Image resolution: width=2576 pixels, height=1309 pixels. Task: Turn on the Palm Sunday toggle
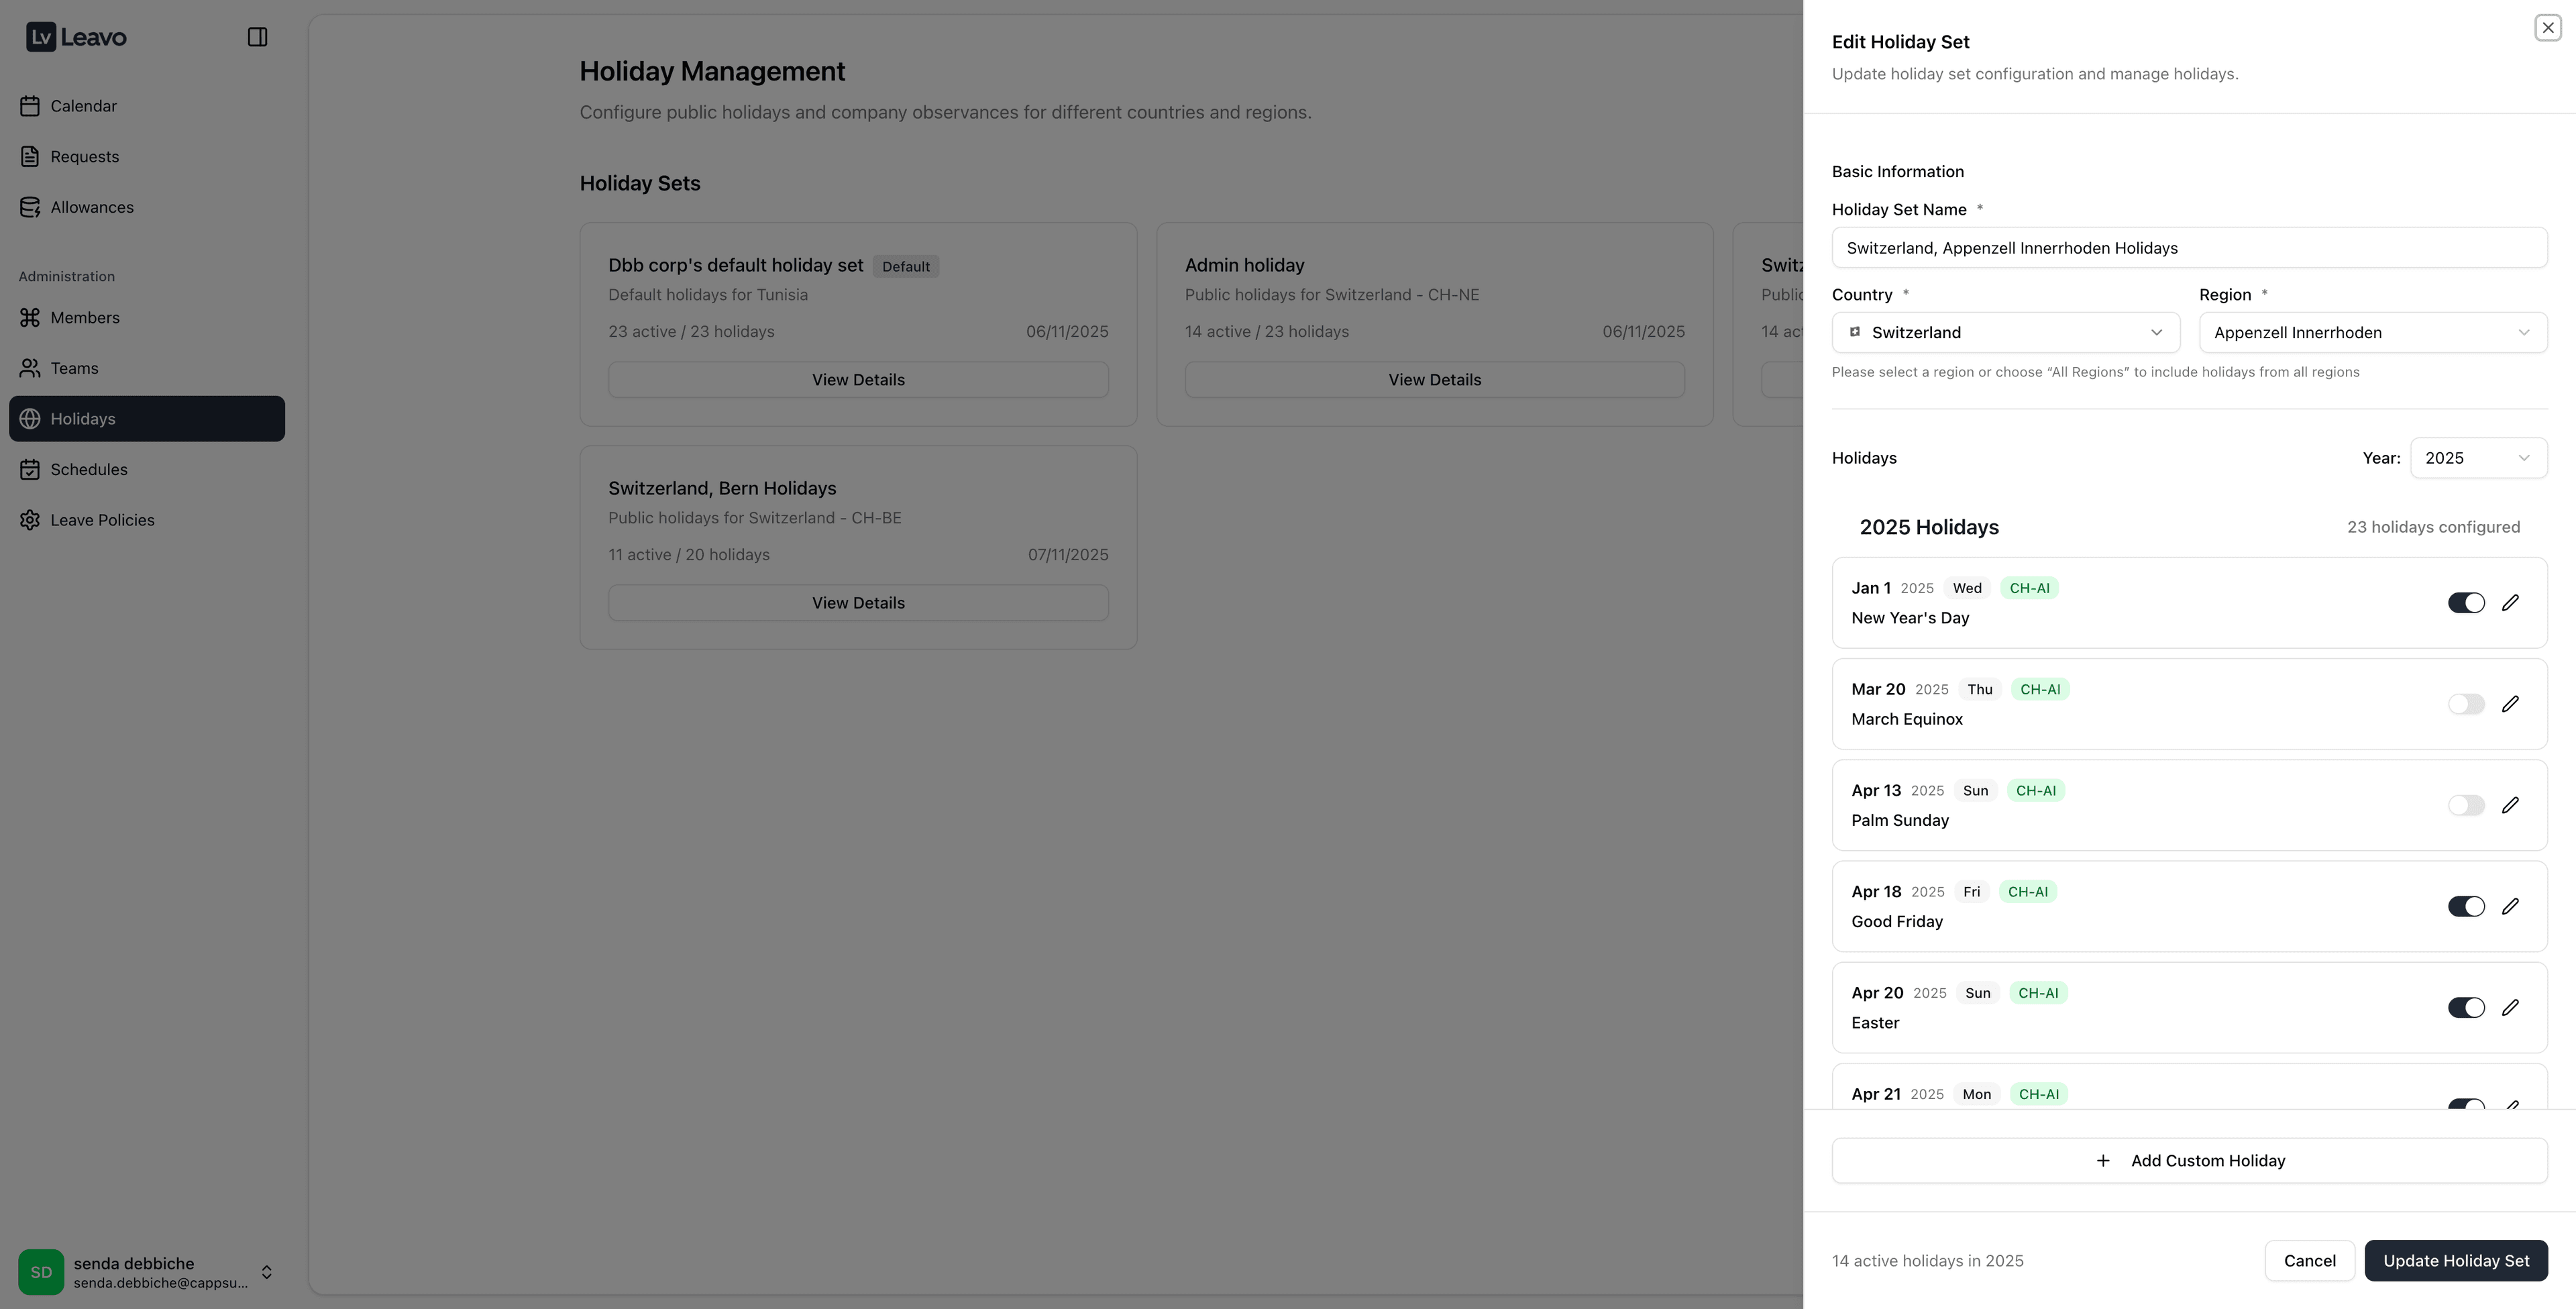tap(2465, 805)
